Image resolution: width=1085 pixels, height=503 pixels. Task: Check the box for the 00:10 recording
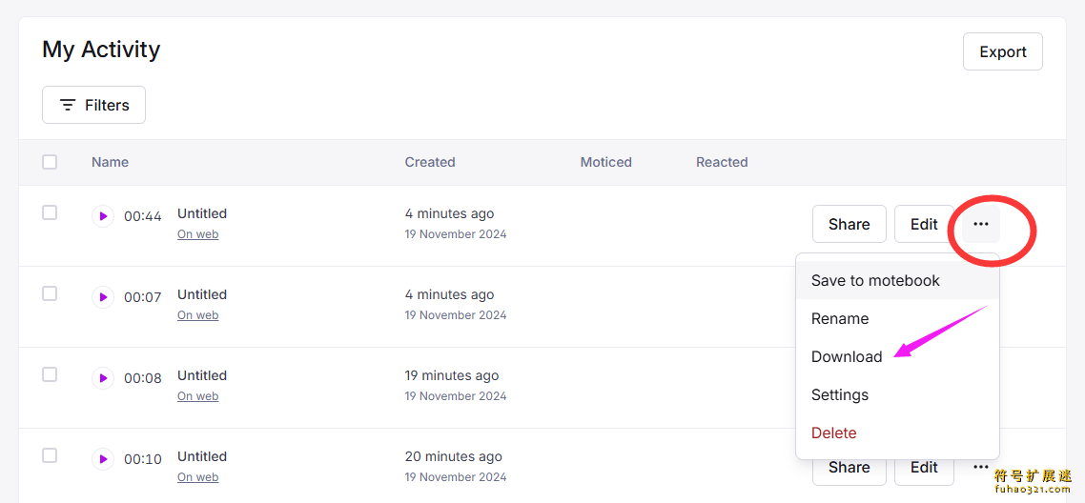pyautogui.click(x=50, y=455)
